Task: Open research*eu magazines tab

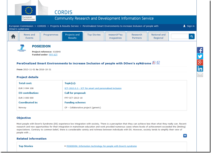Action: pos(116,36)
